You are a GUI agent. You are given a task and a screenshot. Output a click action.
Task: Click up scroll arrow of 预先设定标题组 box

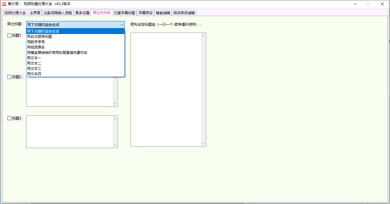pos(203,36)
